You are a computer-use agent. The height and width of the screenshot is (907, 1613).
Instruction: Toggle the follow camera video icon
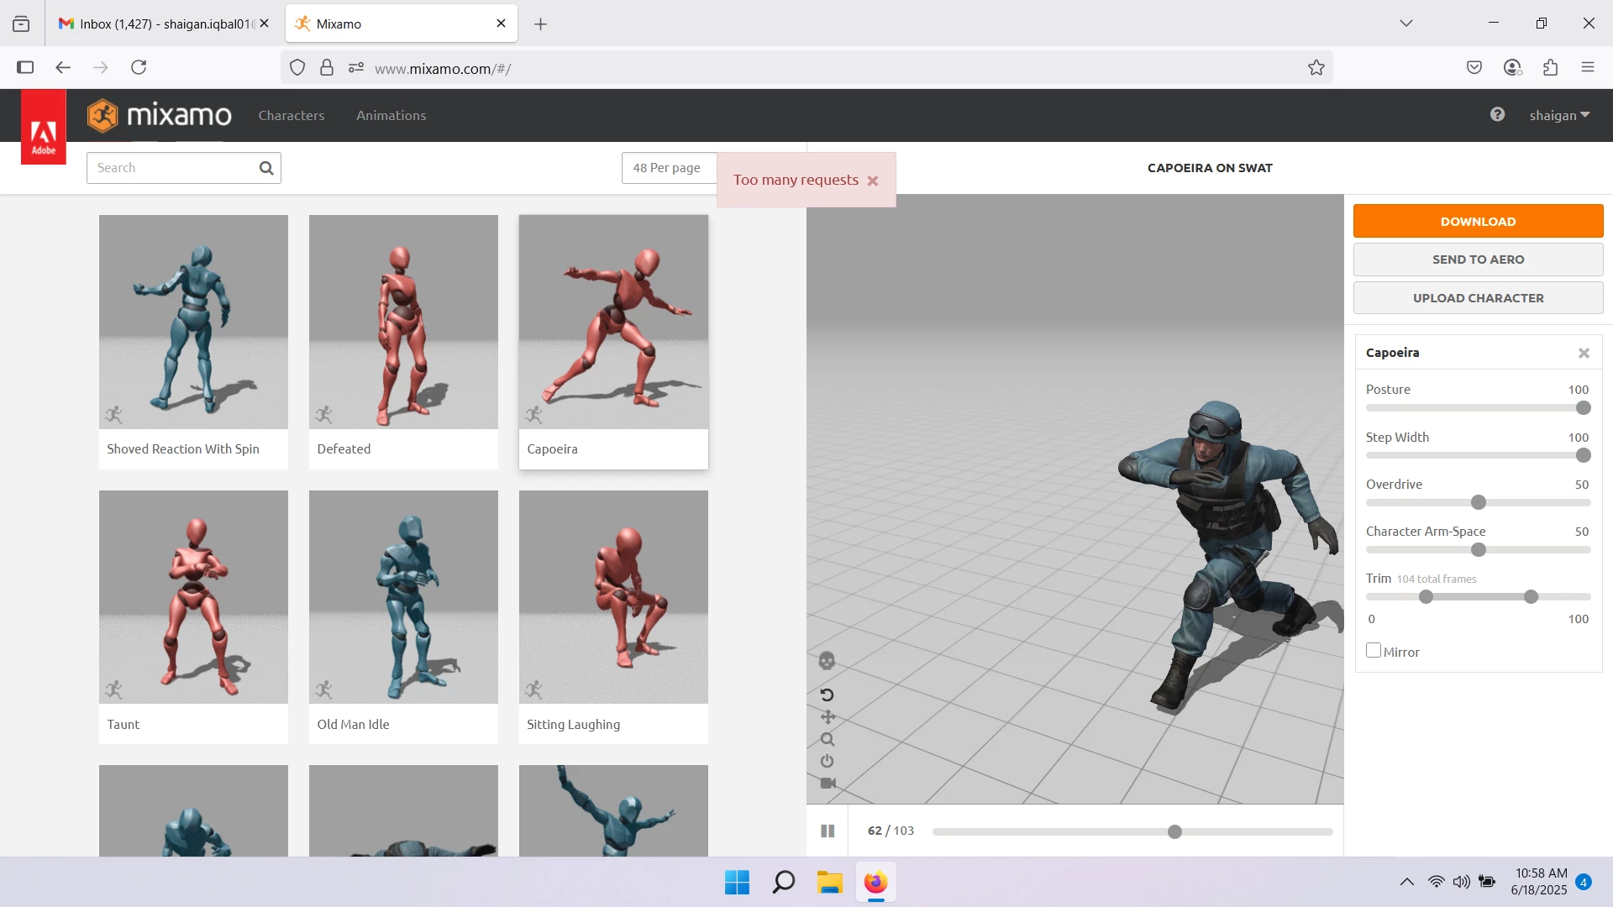pyautogui.click(x=828, y=783)
